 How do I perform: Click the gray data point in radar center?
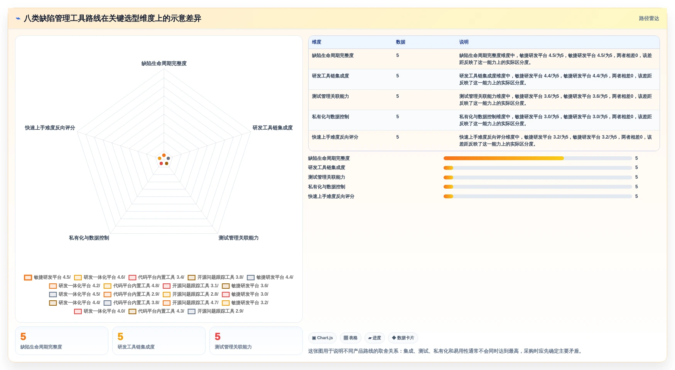(x=168, y=158)
